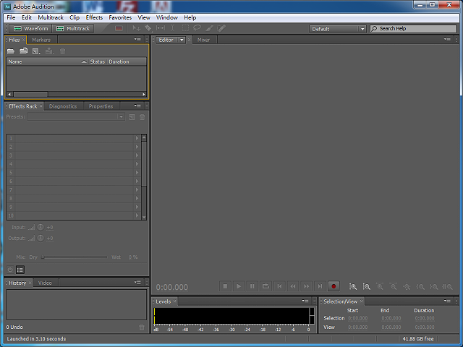Open the Effects Rack Presets dropdown

(x=76, y=117)
